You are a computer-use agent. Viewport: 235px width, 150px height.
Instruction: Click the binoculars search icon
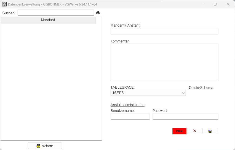coord(98,13)
